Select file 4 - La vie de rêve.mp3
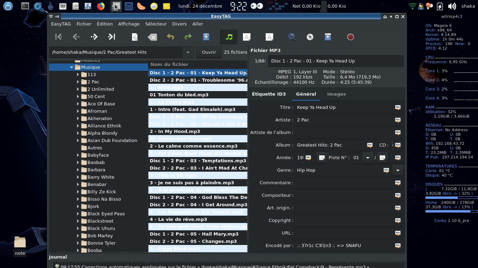Screen dimensions: 478x268 pyautogui.click(x=198, y=219)
